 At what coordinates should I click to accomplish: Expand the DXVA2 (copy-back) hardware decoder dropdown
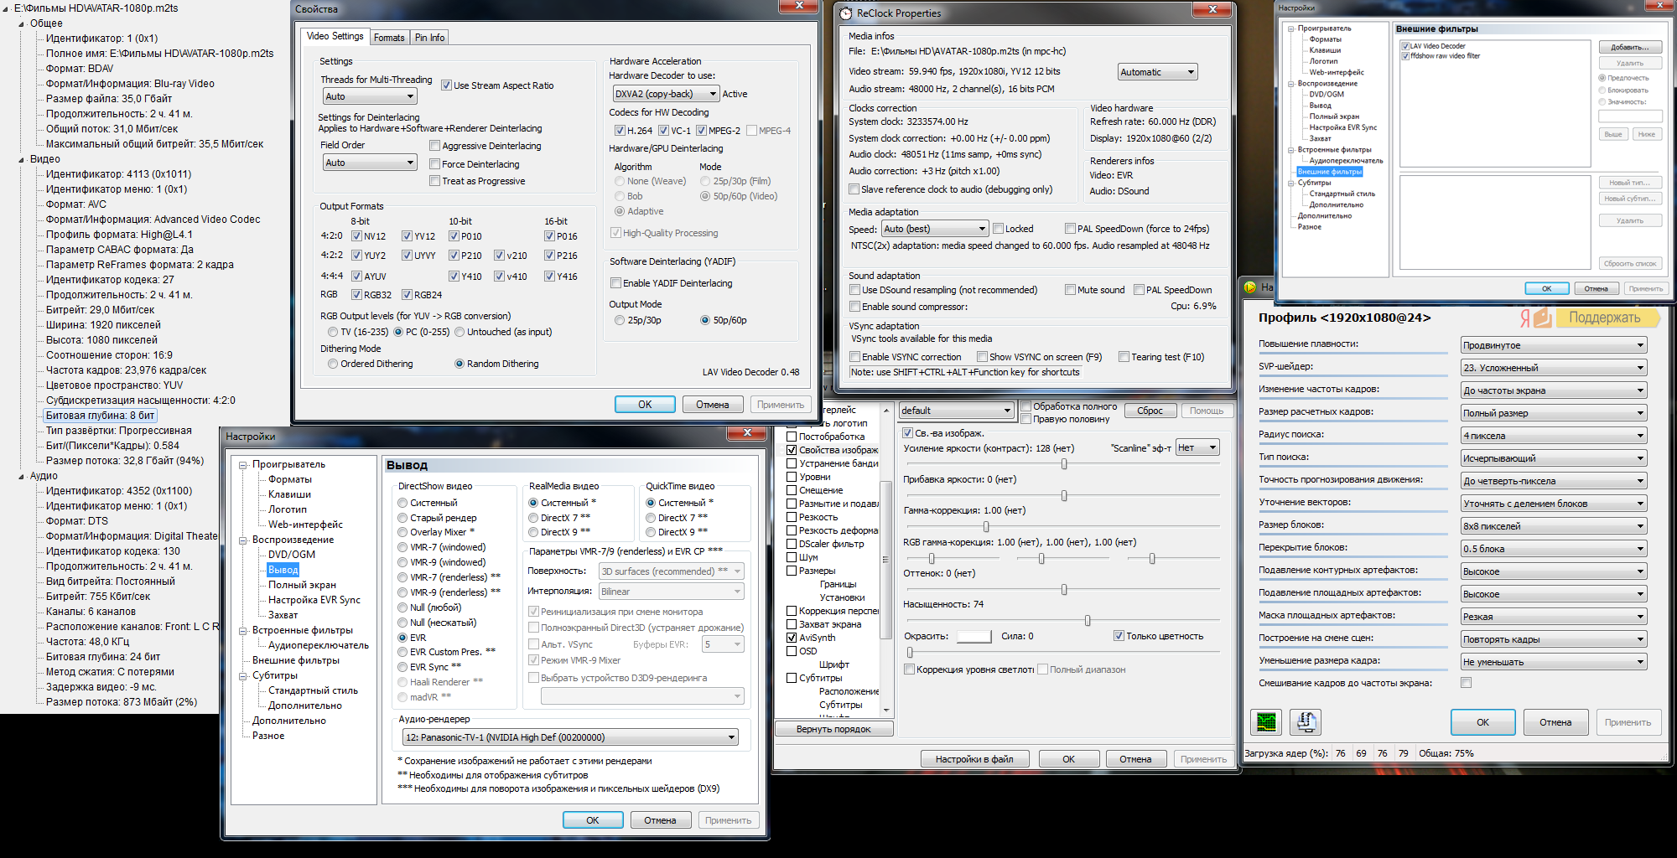click(x=666, y=94)
